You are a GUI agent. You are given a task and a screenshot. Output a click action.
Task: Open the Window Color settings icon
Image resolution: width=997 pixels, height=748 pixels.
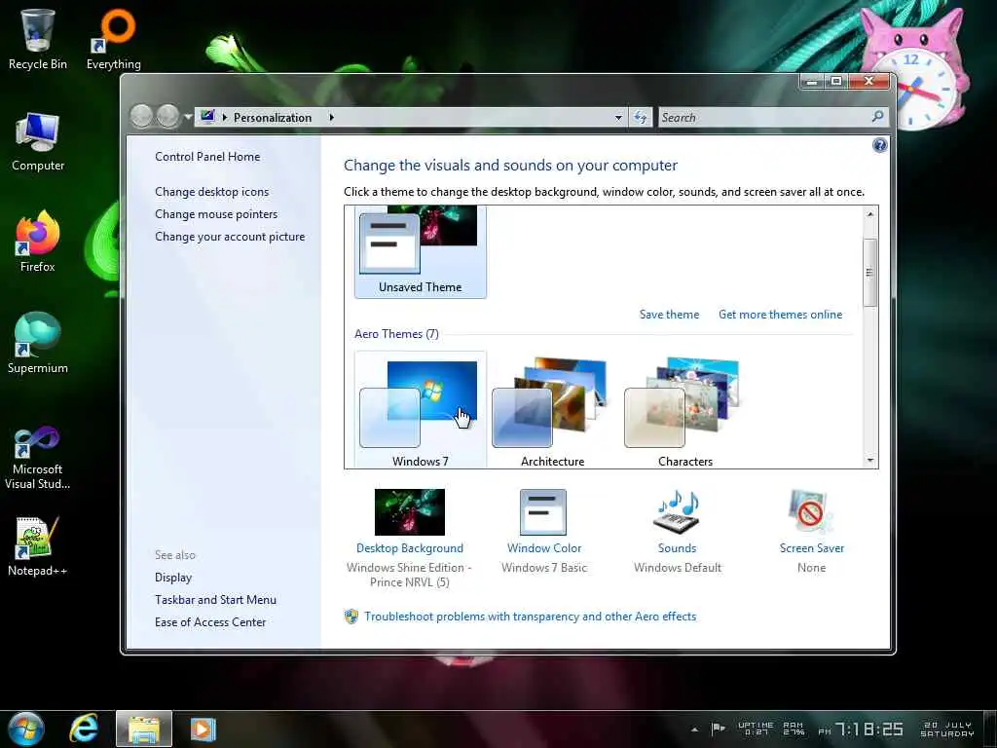coord(543,512)
